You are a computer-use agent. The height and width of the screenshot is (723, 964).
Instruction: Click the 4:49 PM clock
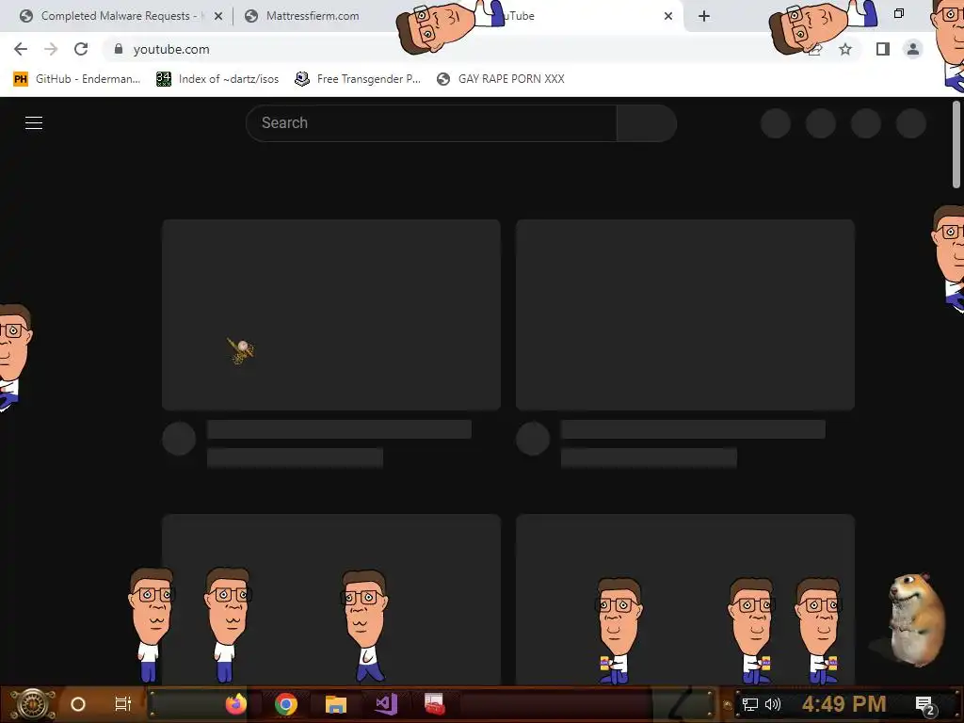pos(843,704)
